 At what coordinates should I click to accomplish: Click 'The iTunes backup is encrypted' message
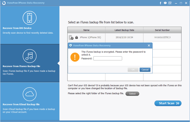(113, 53)
